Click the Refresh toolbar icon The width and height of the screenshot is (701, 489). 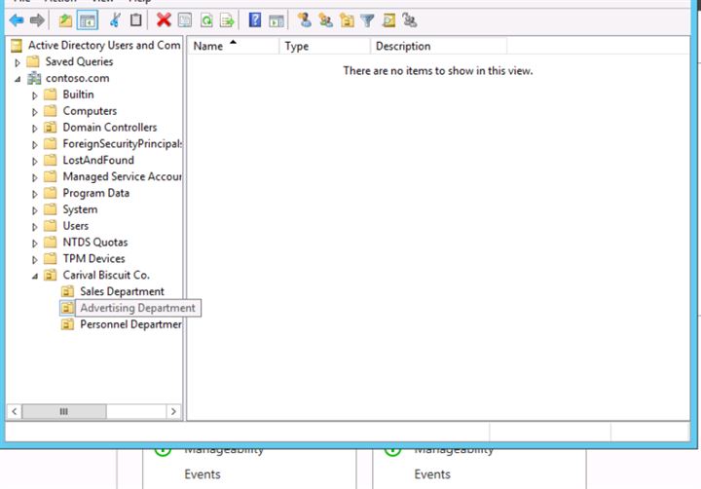pos(205,19)
